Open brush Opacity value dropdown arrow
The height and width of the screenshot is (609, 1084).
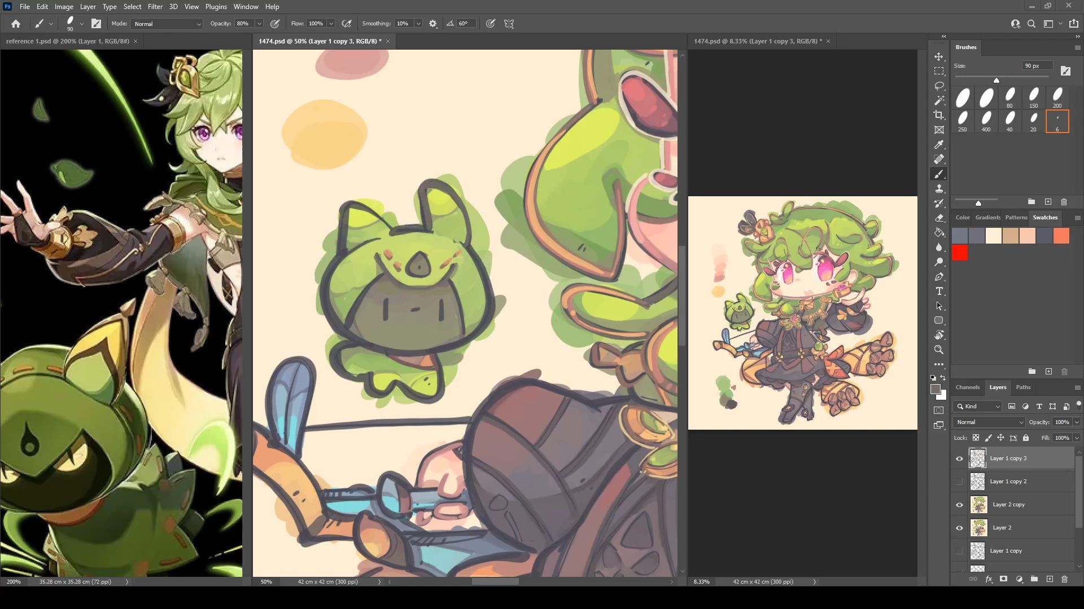259,24
